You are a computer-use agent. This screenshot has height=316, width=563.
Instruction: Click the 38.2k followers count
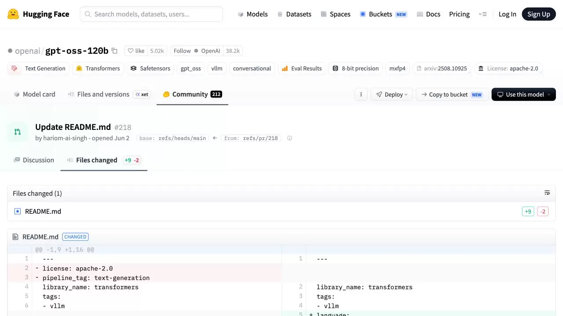[x=233, y=51]
